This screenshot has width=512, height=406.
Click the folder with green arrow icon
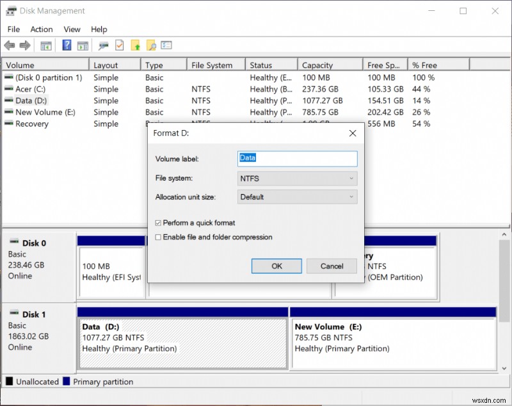pos(135,45)
